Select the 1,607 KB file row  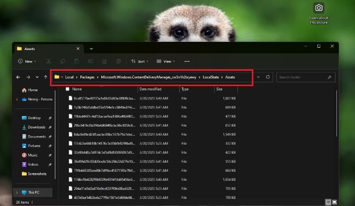tap(152, 98)
